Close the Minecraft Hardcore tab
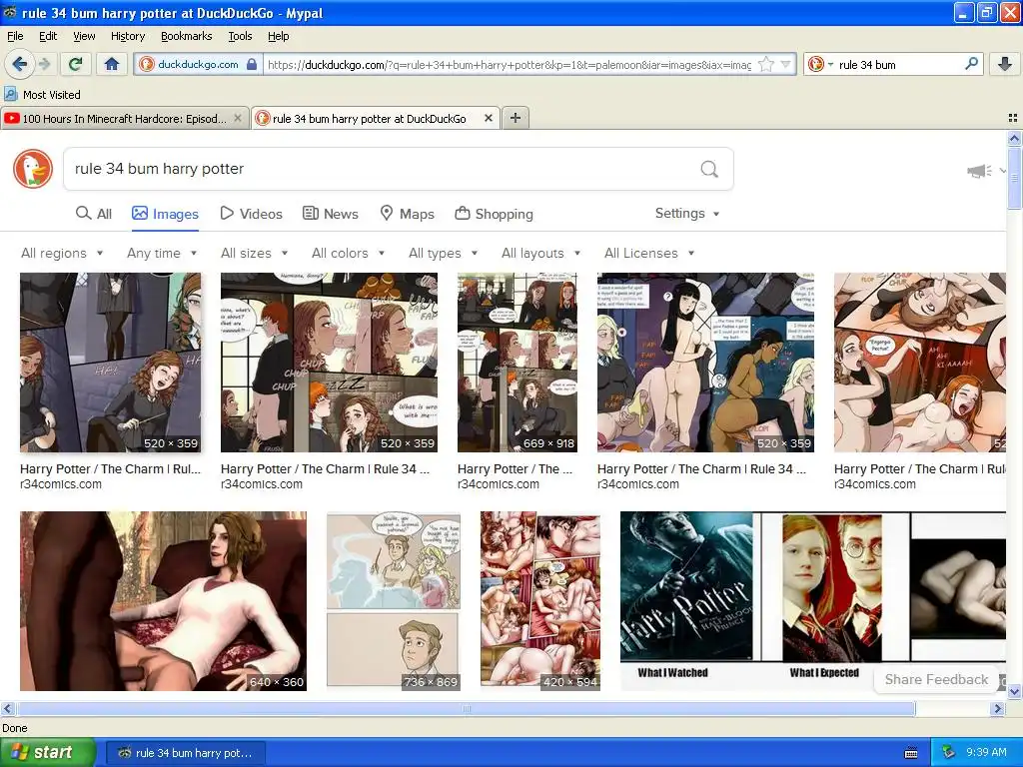 click(x=238, y=118)
